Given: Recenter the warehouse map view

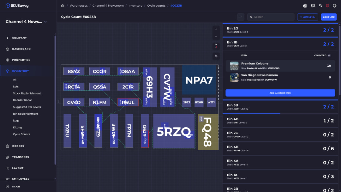Looking at the screenshot, I should click(216, 56).
